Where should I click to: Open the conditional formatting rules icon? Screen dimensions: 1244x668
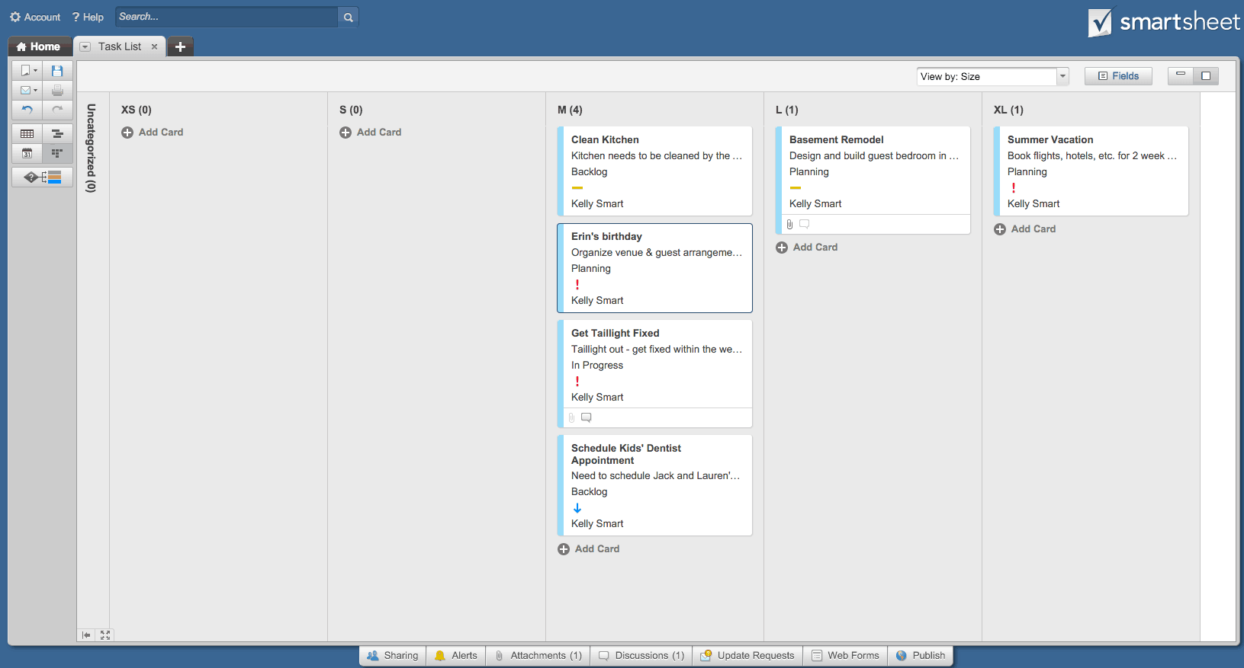click(x=43, y=177)
